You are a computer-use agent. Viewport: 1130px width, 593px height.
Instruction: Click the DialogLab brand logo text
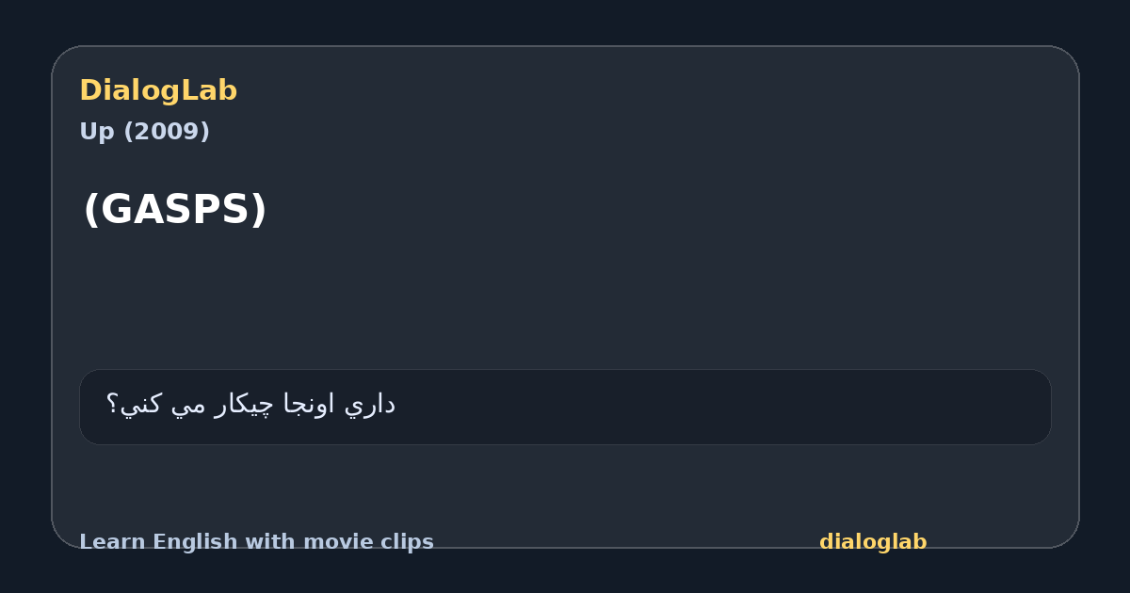coord(158,90)
